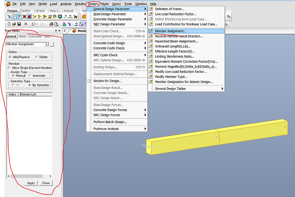Screen dimensions: 295x197
Task: Select the red line element creation tool
Action: (14, 16)
